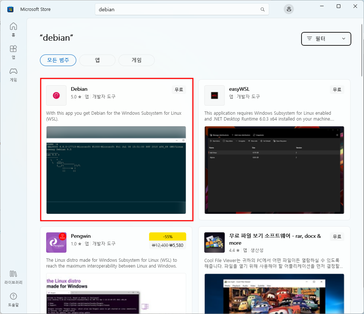Screen dimensions: 364x314
Task: Open the Pengwin screenshot thumbnail
Action: (116, 294)
